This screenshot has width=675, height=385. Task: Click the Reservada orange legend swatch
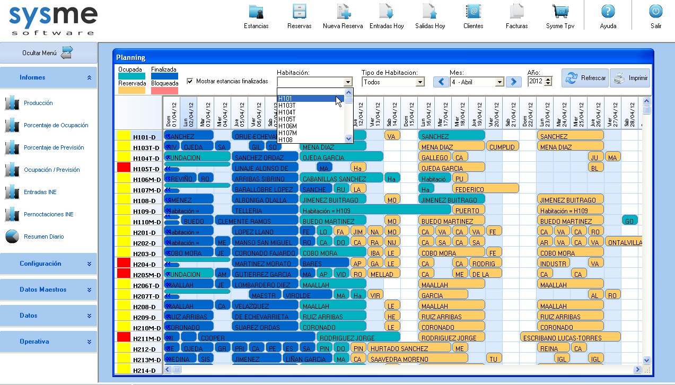(131, 90)
